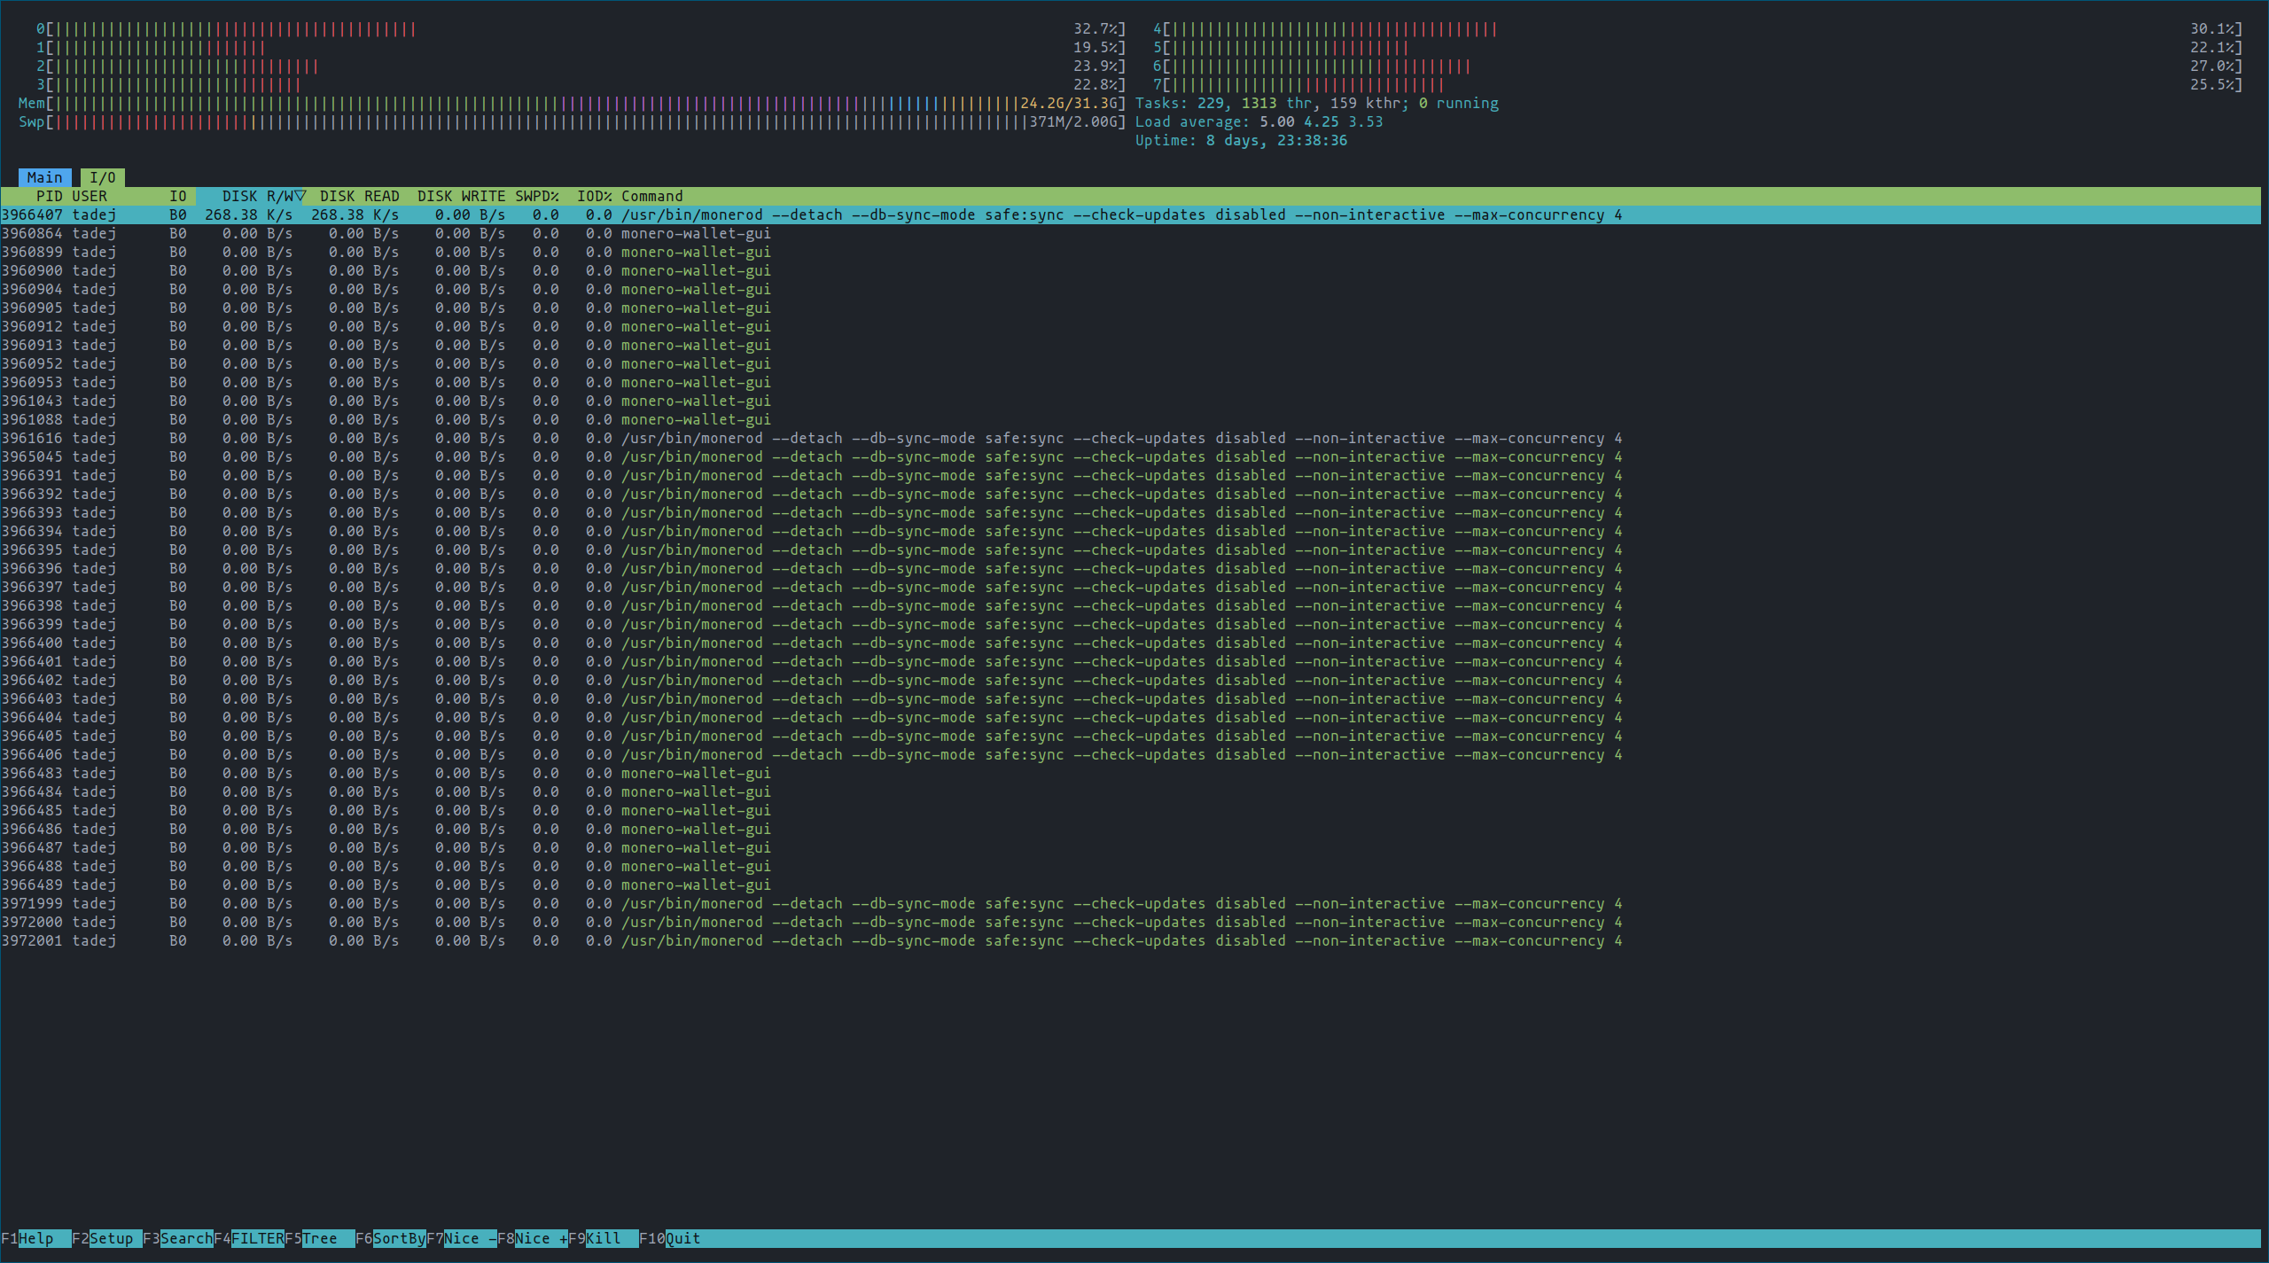Viewport: 2269px width, 1263px height.
Task: Click the Mem usage bar
Action: [x=572, y=103]
